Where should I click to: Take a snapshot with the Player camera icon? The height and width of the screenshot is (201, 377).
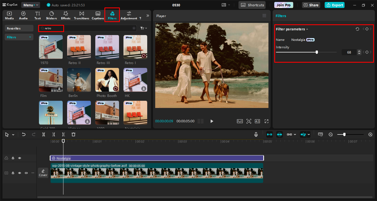pos(249,121)
